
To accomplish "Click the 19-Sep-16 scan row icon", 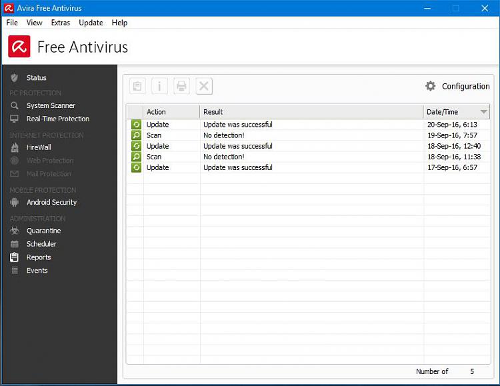I will [x=137, y=135].
